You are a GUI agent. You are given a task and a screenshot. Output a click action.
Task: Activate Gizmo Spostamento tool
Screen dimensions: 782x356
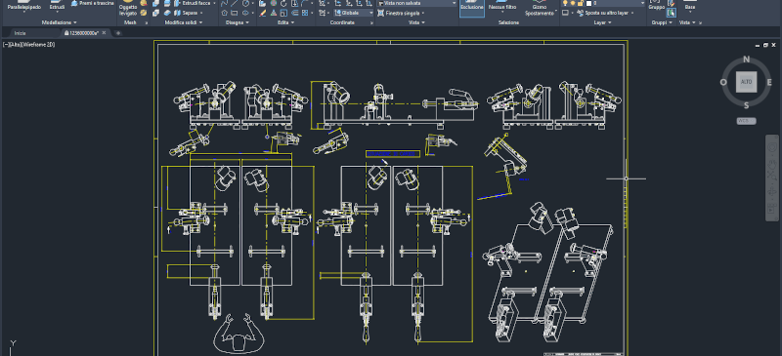[540, 9]
